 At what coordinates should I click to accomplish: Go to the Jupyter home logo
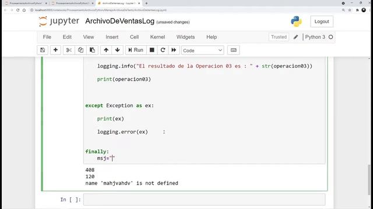(59, 21)
